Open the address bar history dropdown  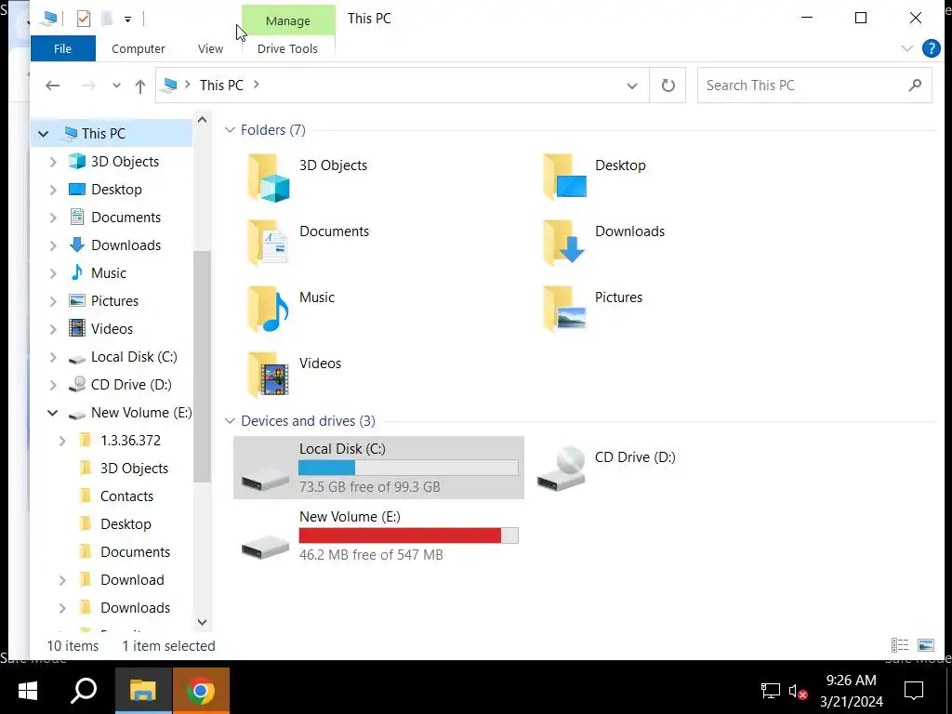(x=632, y=86)
